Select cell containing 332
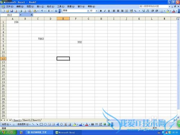 click(76, 42)
